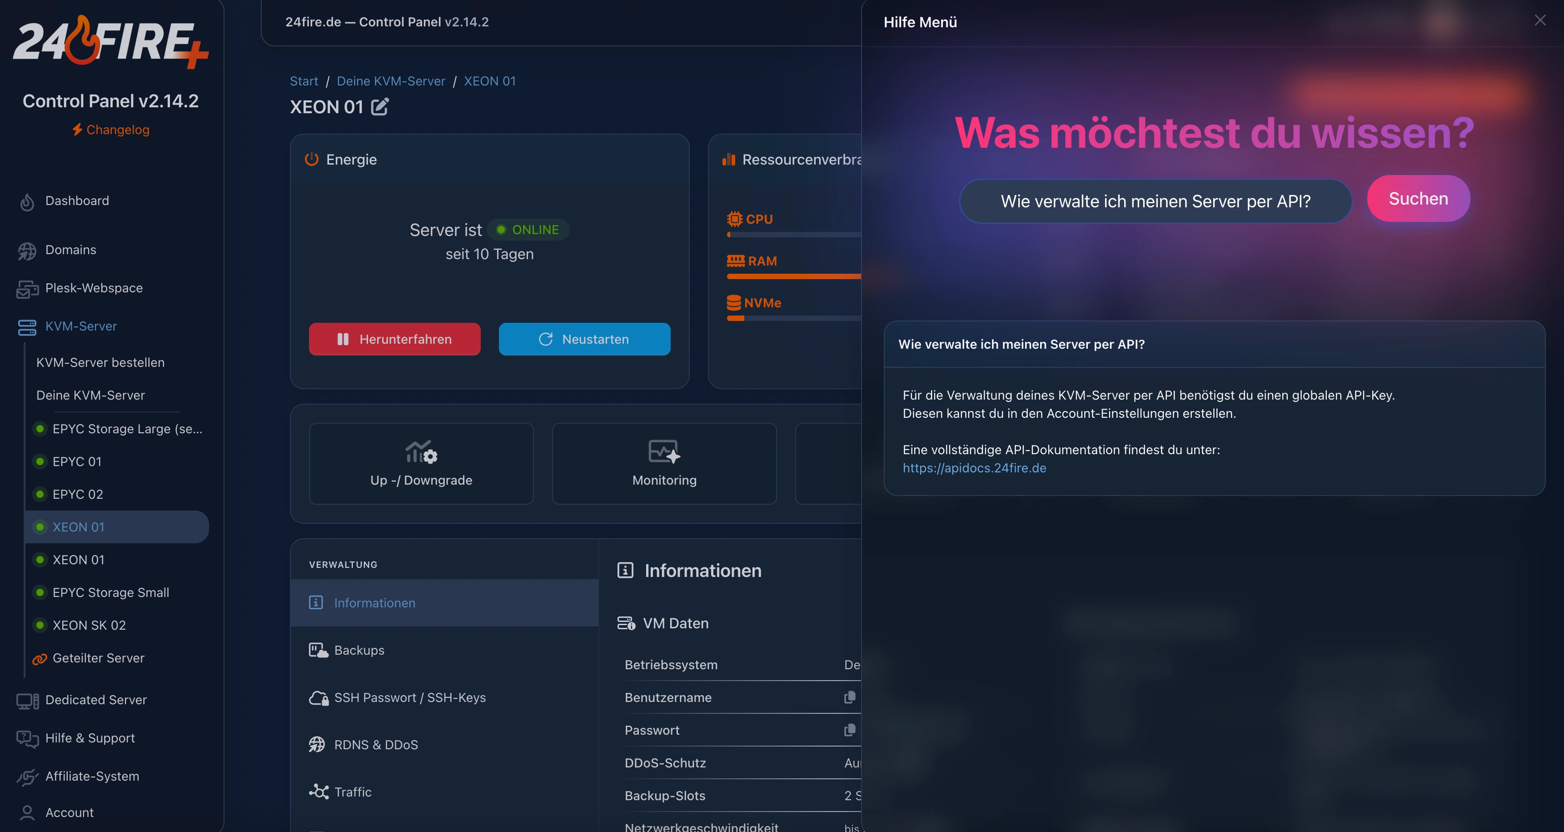Select Deine KVM-Server in sidebar

click(90, 396)
